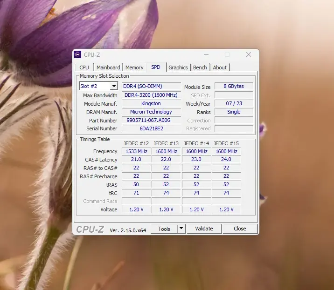Minimize the CPU-Z window

(206, 54)
